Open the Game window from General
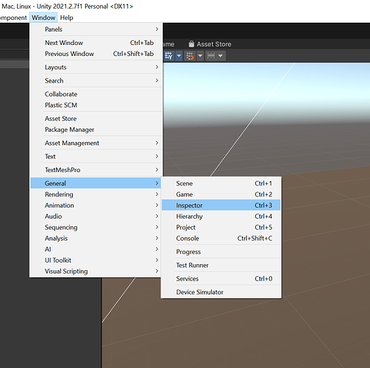The image size is (370, 368). 221,194
